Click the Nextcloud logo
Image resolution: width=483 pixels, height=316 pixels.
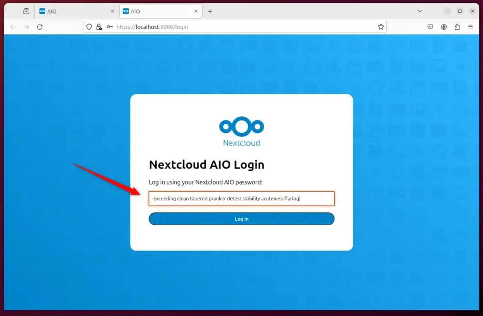[241, 131]
